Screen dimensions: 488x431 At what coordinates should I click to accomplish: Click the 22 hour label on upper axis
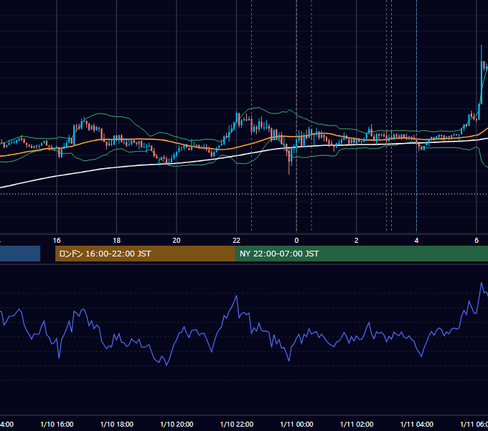tap(237, 241)
